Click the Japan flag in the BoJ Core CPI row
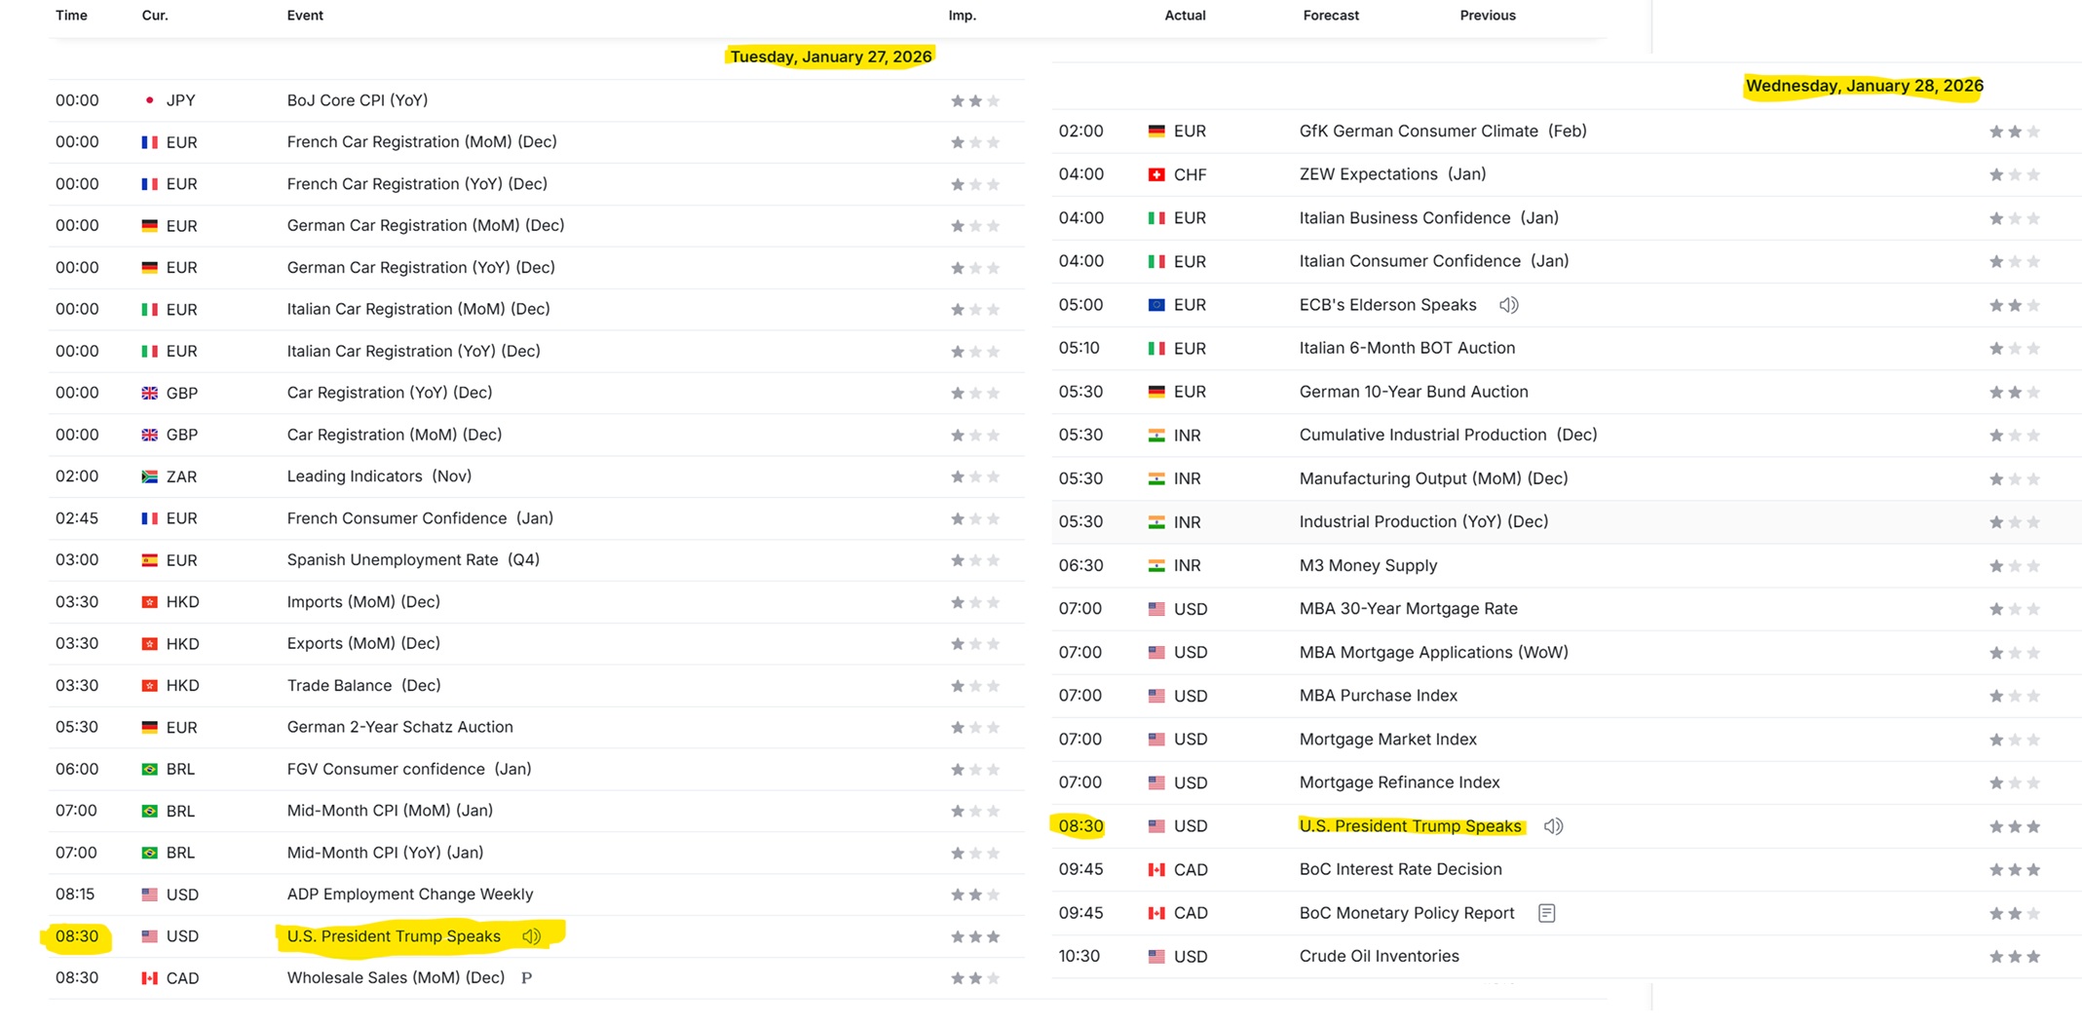 tap(149, 100)
